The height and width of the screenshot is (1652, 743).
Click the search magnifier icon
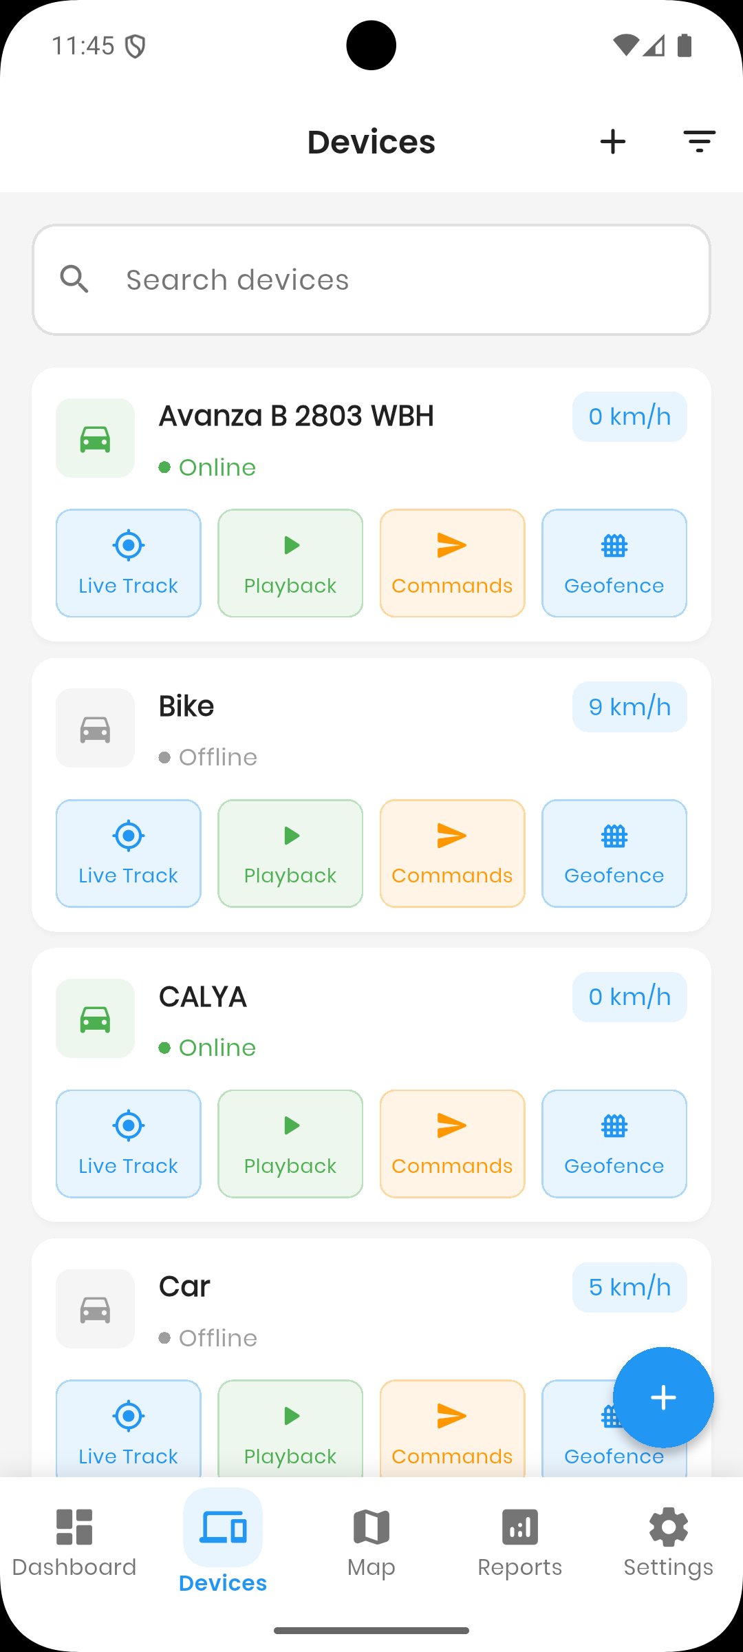click(74, 279)
